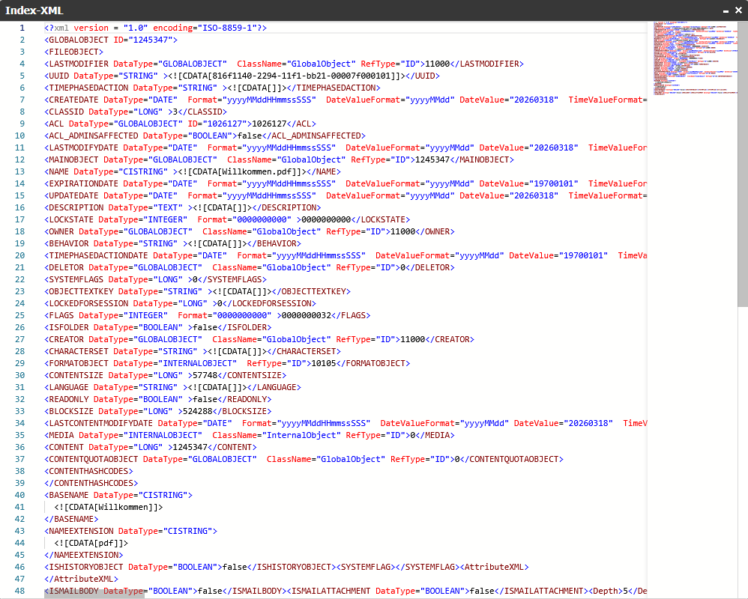Close the Index-XML window
Image resolution: width=748 pixels, height=599 pixels.
pos(738,11)
